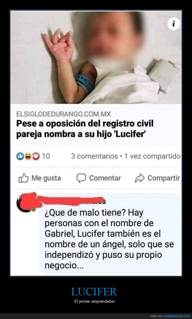View the 1 vez compartido shares
The height and width of the screenshot is (319, 192).
click(x=152, y=156)
